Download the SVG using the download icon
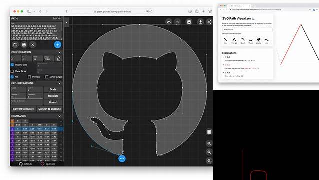Screen dimensions: 319x180 coord(200,22)
